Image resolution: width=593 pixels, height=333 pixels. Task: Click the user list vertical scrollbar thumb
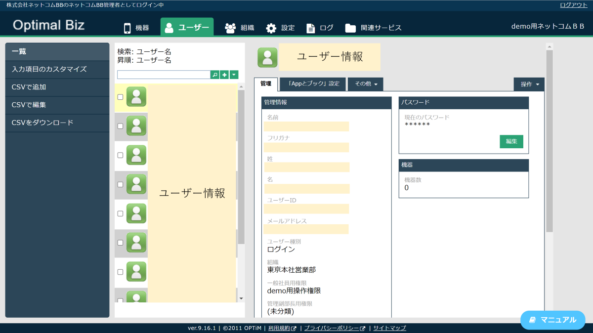241,167
